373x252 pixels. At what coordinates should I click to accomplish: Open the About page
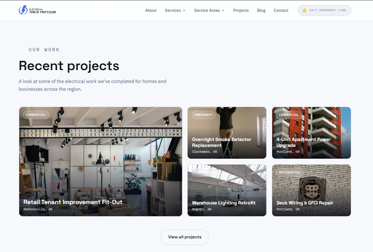point(151,10)
